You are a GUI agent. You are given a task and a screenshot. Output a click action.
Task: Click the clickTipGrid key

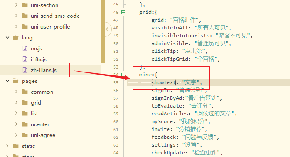pos(169,59)
